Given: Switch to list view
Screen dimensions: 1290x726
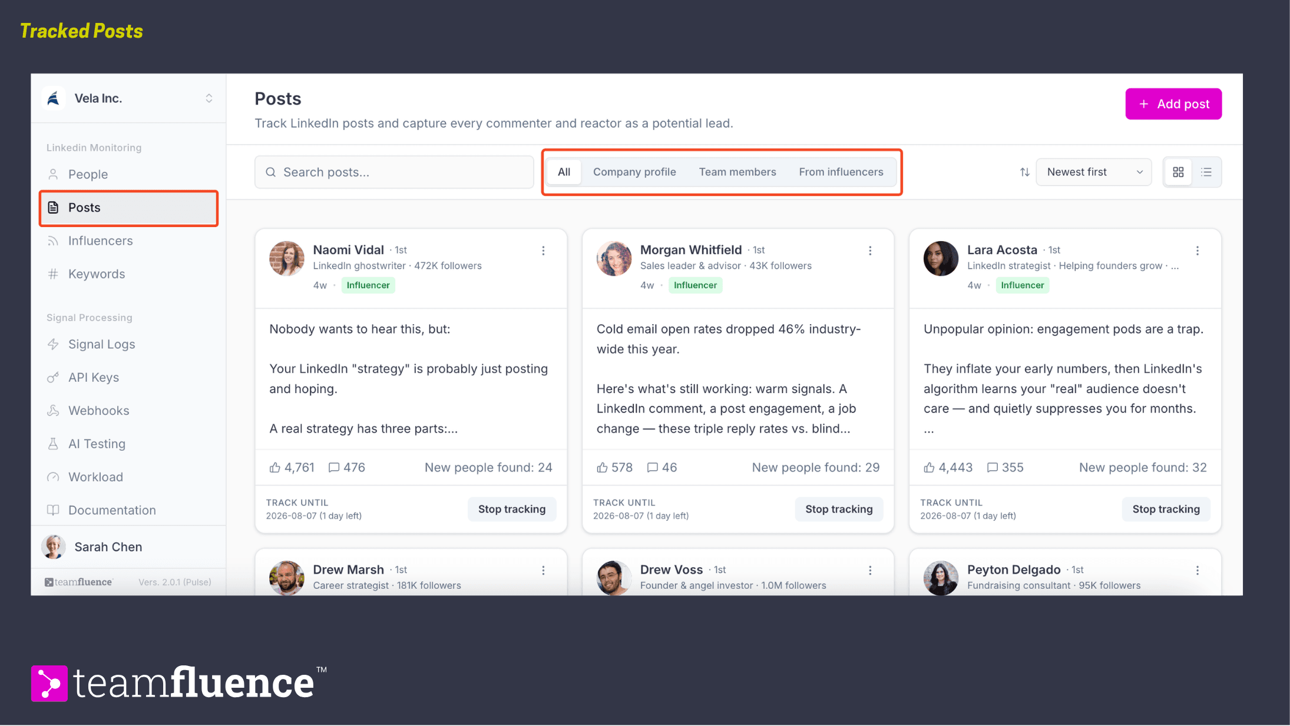Looking at the screenshot, I should [x=1206, y=172].
